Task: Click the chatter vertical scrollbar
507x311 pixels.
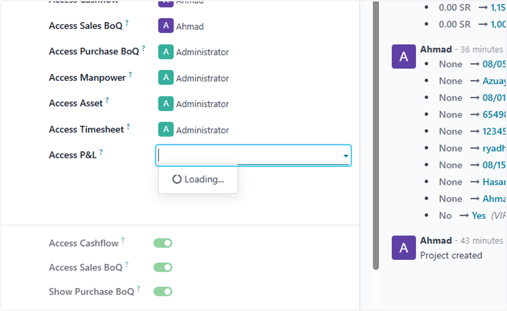Action: point(376,135)
